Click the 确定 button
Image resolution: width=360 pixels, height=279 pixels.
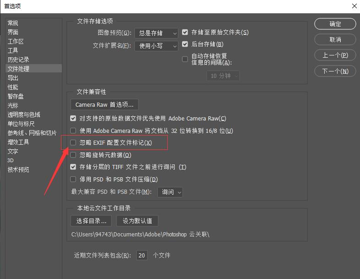(335, 24)
